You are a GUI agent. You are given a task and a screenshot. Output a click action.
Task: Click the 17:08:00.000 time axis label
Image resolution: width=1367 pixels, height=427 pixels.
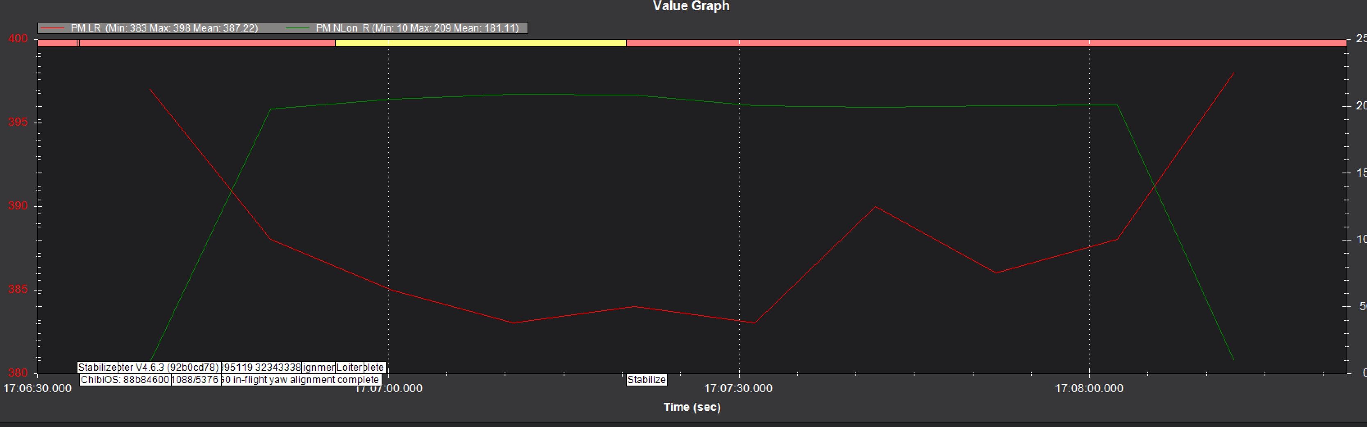tap(1088, 388)
